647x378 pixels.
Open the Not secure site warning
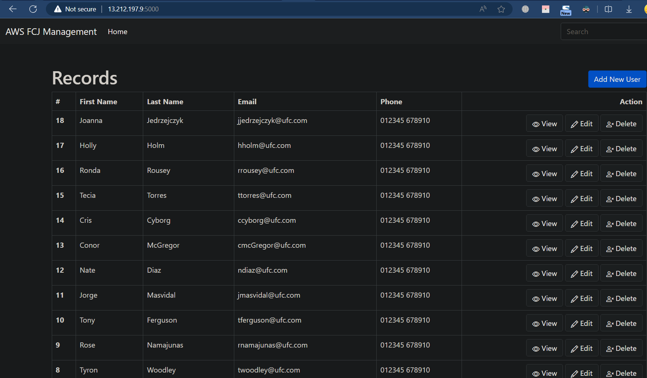click(75, 9)
